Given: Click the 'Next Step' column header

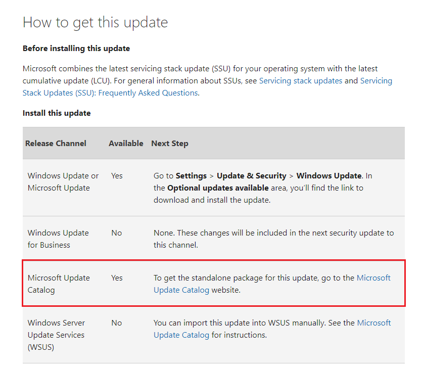Looking at the screenshot, I should pos(170,143).
